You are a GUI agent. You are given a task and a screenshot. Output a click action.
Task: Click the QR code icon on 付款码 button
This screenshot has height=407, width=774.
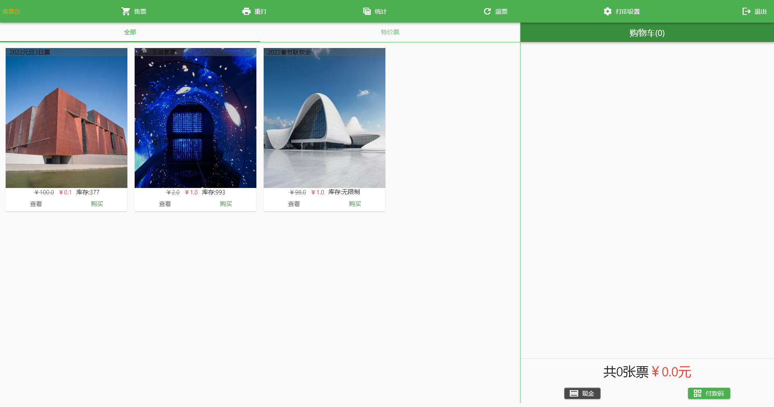(697, 393)
